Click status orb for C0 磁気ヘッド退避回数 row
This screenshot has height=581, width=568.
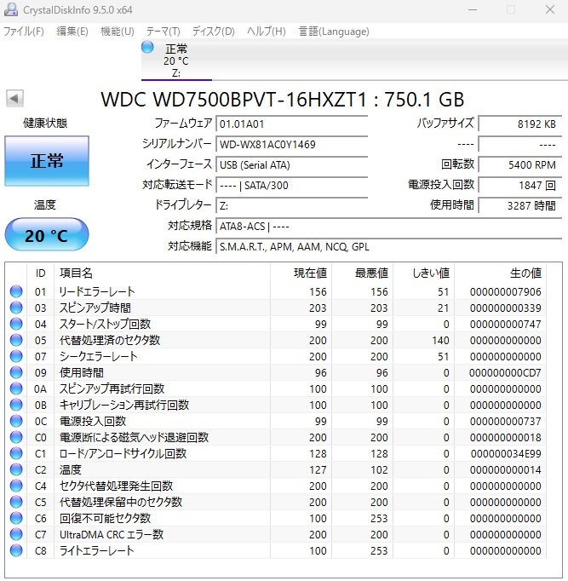16,437
